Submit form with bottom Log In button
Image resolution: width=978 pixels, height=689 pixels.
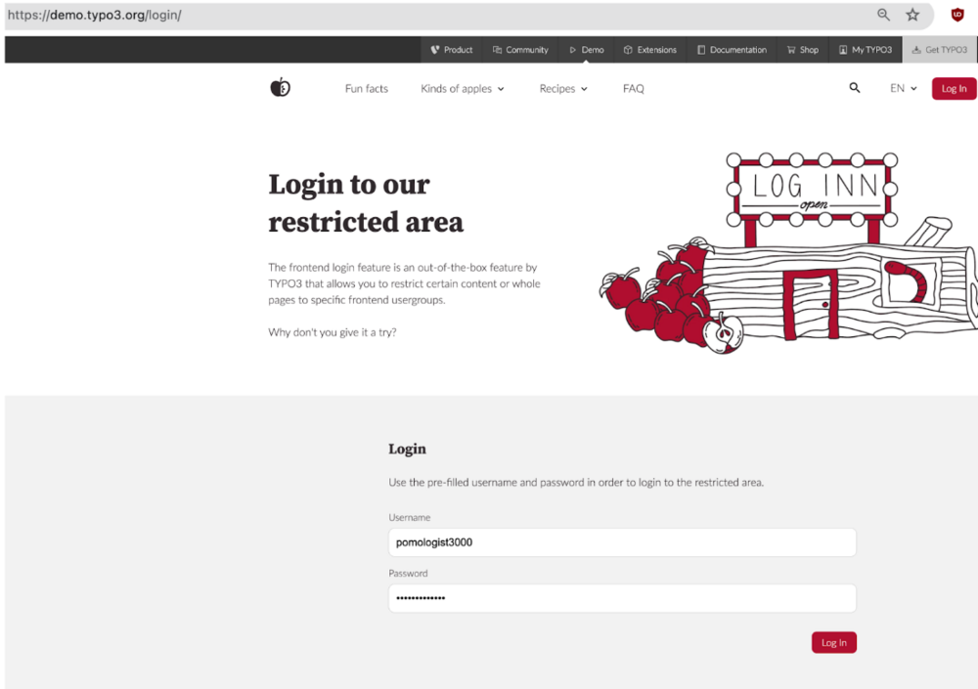(834, 642)
